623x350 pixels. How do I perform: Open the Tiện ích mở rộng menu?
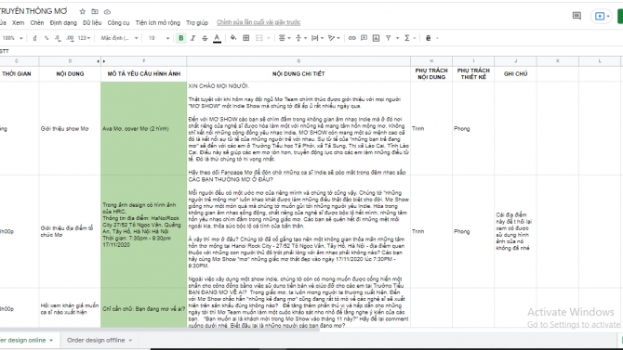[158, 22]
